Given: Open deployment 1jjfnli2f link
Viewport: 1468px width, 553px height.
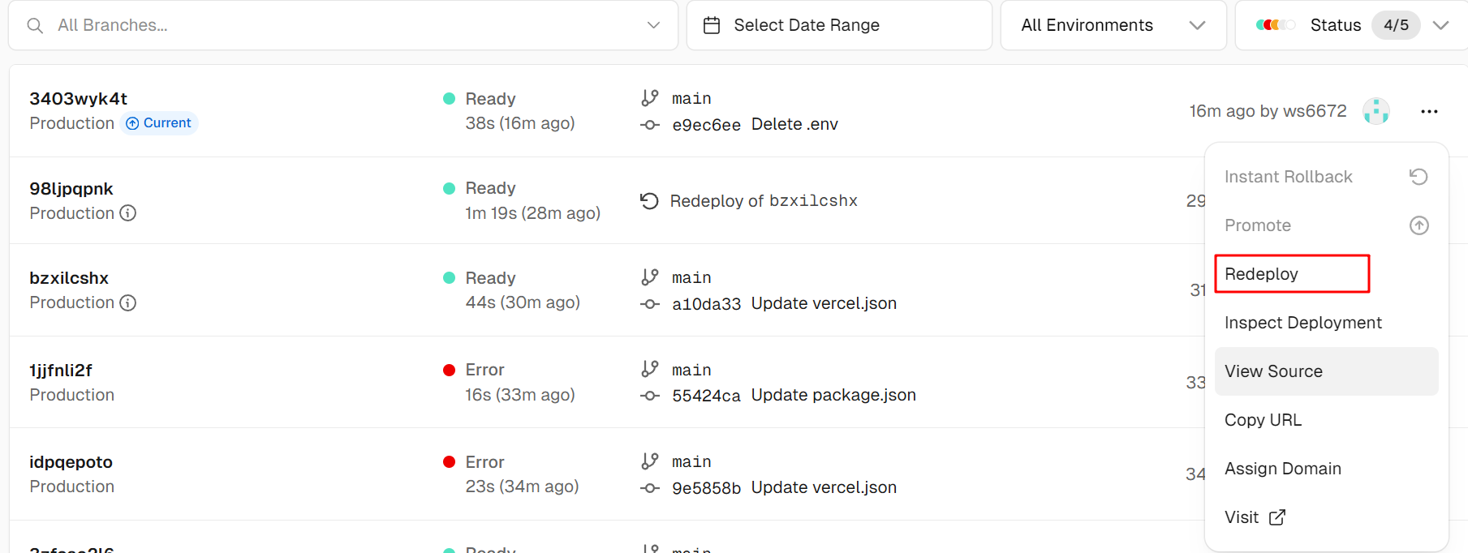Looking at the screenshot, I should pos(61,371).
